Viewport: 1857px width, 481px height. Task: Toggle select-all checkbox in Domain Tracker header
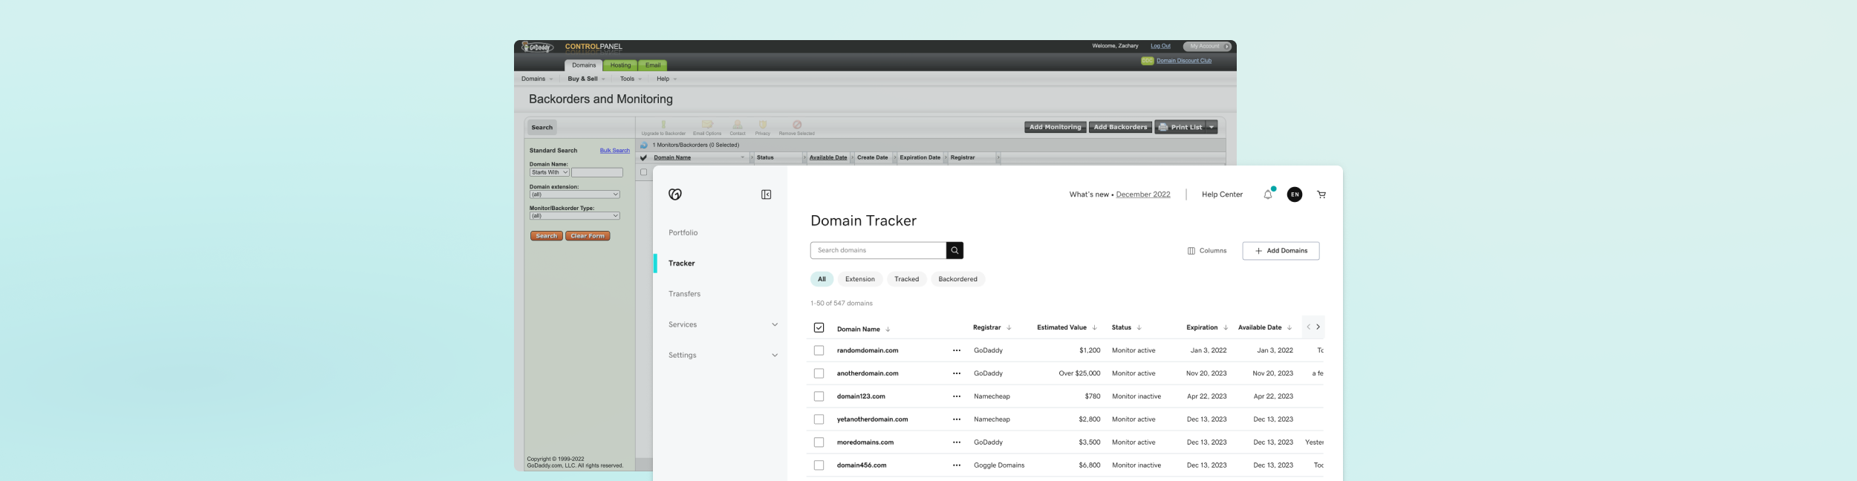819,327
